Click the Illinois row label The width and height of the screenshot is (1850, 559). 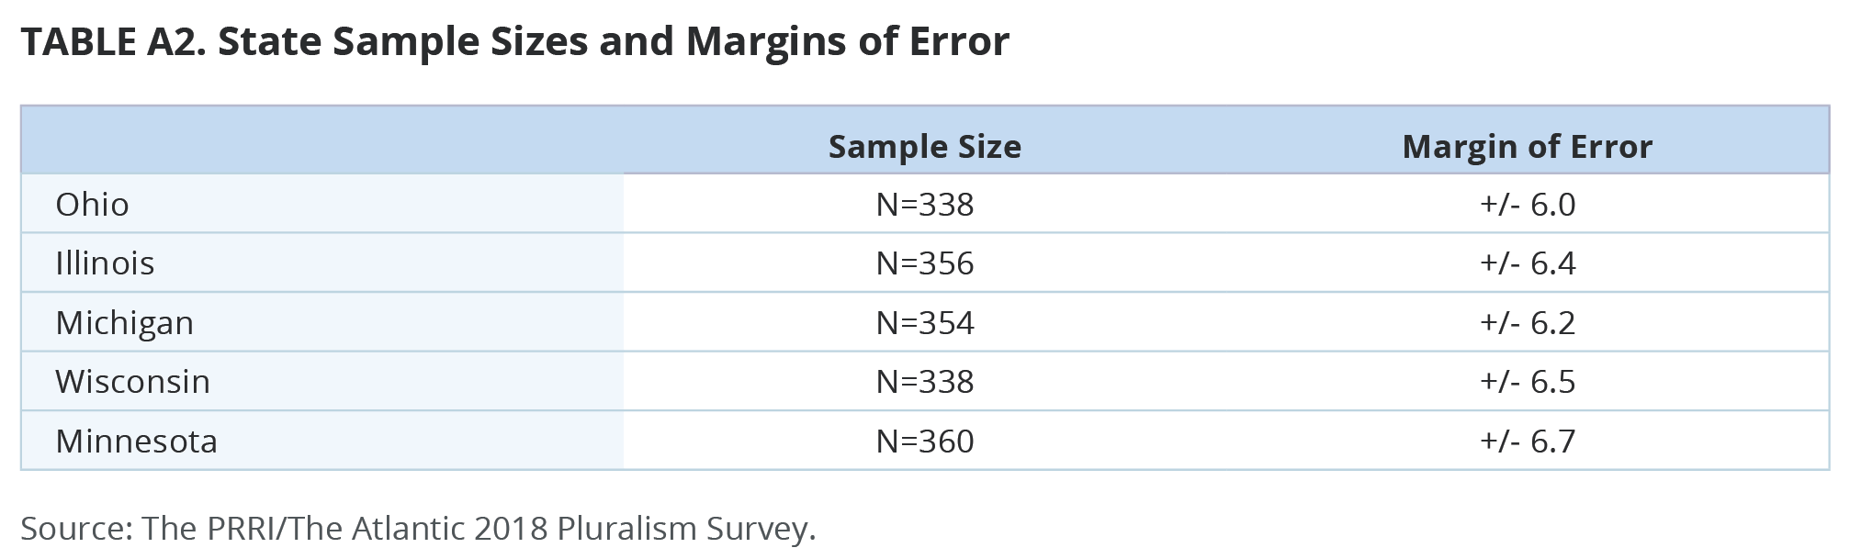click(x=105, y=263)
